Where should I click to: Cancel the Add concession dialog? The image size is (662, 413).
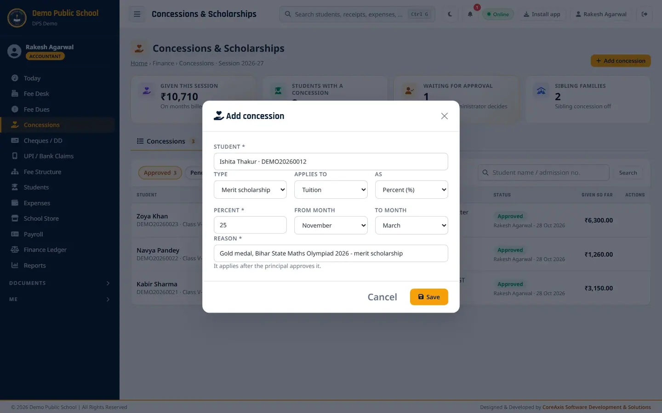tap(382, 297)
